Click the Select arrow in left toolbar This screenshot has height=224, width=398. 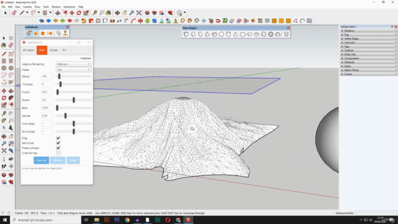[x=4, y=38]
